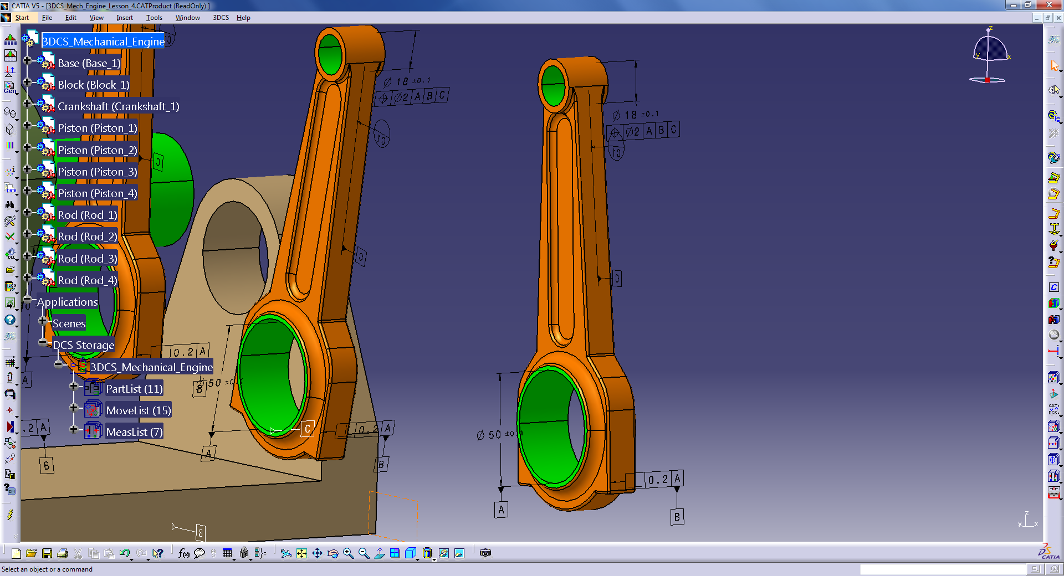
Task: Click Fit All In icon
Action: tap(301, 553)
